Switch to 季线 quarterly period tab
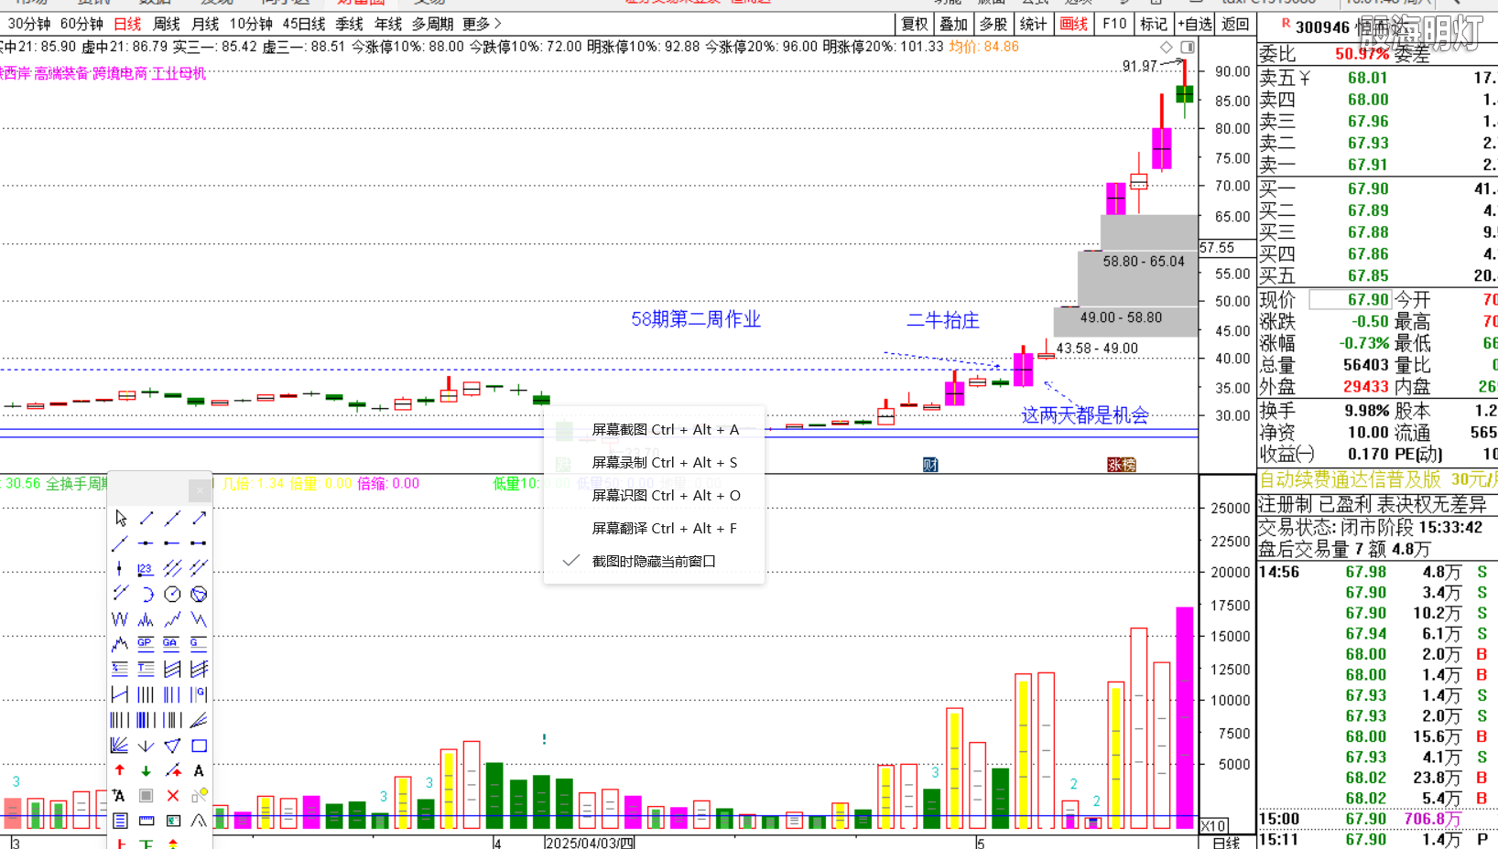Viewport: 1498px width, 849px height. point(349,24)
